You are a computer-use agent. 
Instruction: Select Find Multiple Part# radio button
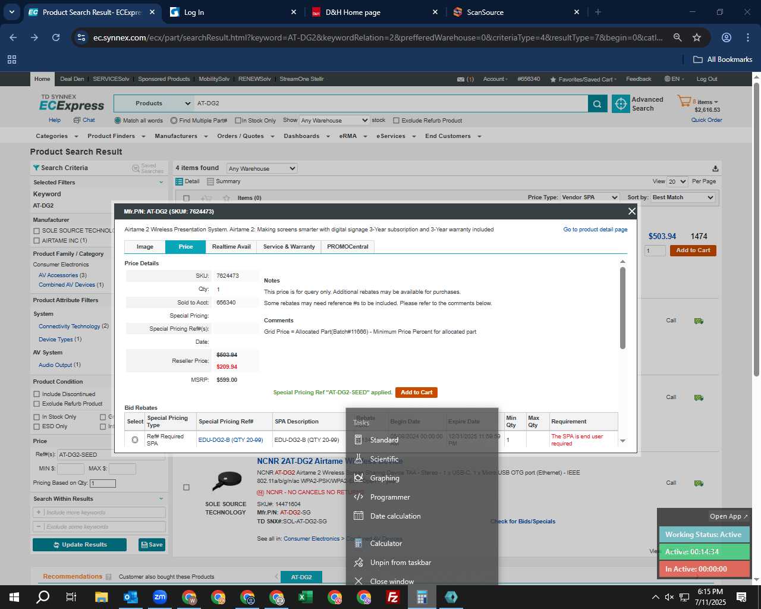point(174,121)
